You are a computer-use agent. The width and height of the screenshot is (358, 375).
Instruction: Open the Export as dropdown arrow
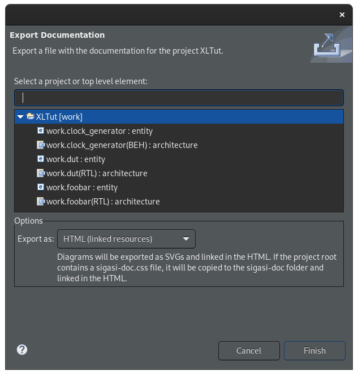coord(186,239)
